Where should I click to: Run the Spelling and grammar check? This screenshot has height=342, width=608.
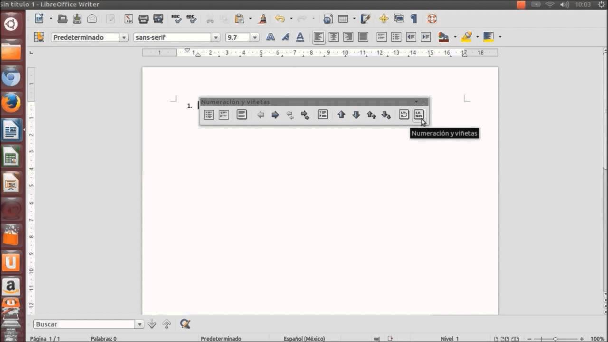click(176, 19)
